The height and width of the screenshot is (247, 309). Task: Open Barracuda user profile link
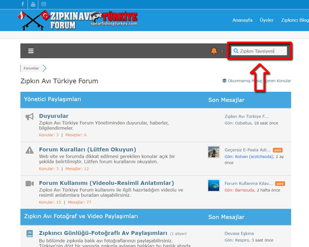point(244,190)
